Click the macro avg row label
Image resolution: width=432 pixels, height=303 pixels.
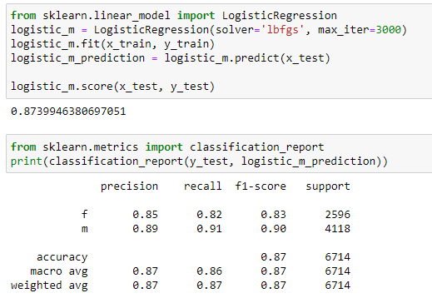click(x=59, y=271)
